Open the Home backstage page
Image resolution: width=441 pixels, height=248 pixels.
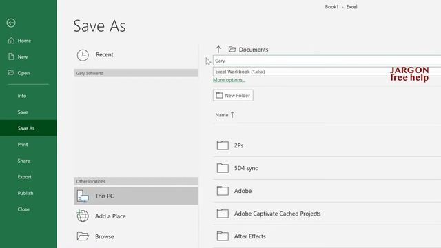pyautogui.click(x=24, y=41)
